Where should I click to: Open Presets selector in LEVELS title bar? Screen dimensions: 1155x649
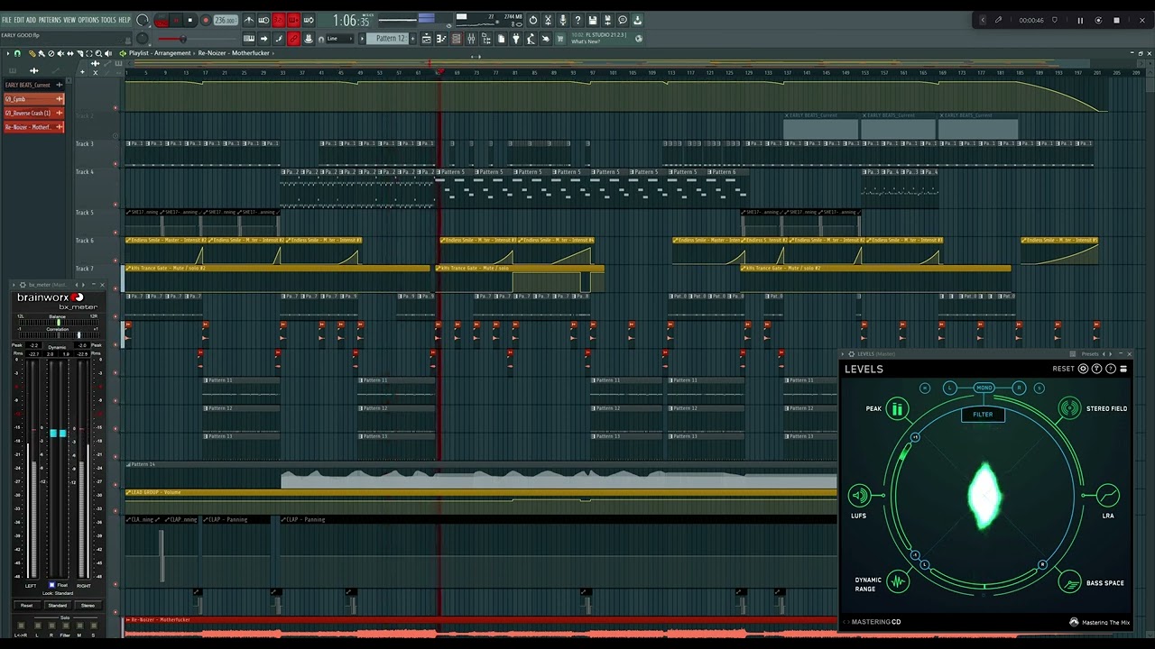pyautogui.click(x=1089, y=353)
